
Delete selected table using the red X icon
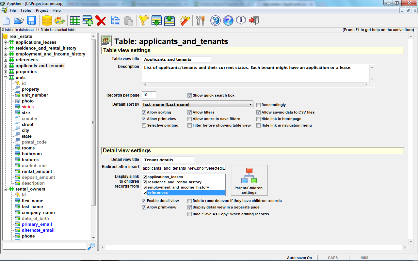click(x=101, y=20)
